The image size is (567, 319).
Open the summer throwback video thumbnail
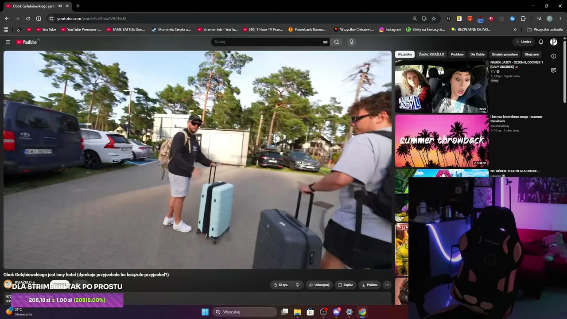442,141
